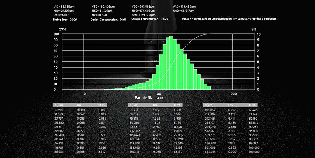Screen dimensions: 315x158
Task: Click the V50=160.426µm value
Action: point(103,7)
